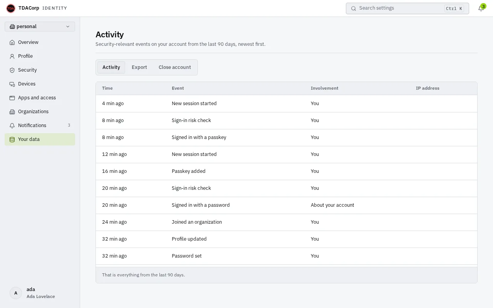The height and width of the screenshot is (308, 493).
Task: Click 'Signed in with a passkey' event
Action: coord(199,137)
